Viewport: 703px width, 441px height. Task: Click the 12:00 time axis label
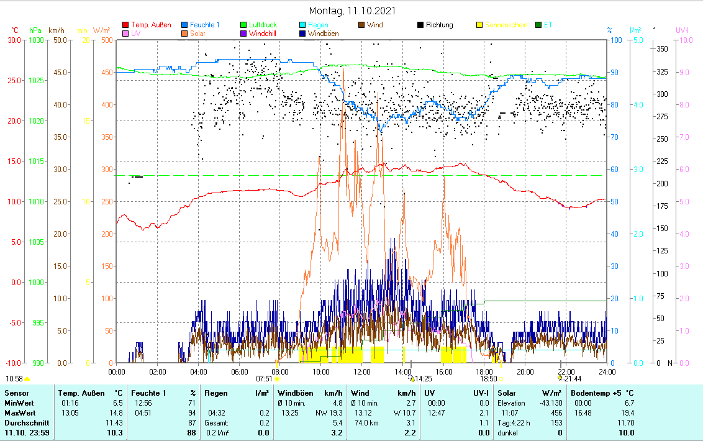[x=361, y=371]
